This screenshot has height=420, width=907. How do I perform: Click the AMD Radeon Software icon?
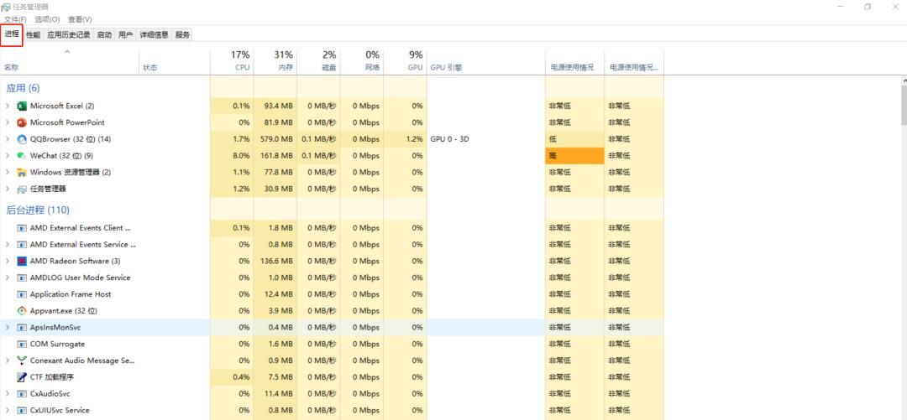[x=22, y=261]
